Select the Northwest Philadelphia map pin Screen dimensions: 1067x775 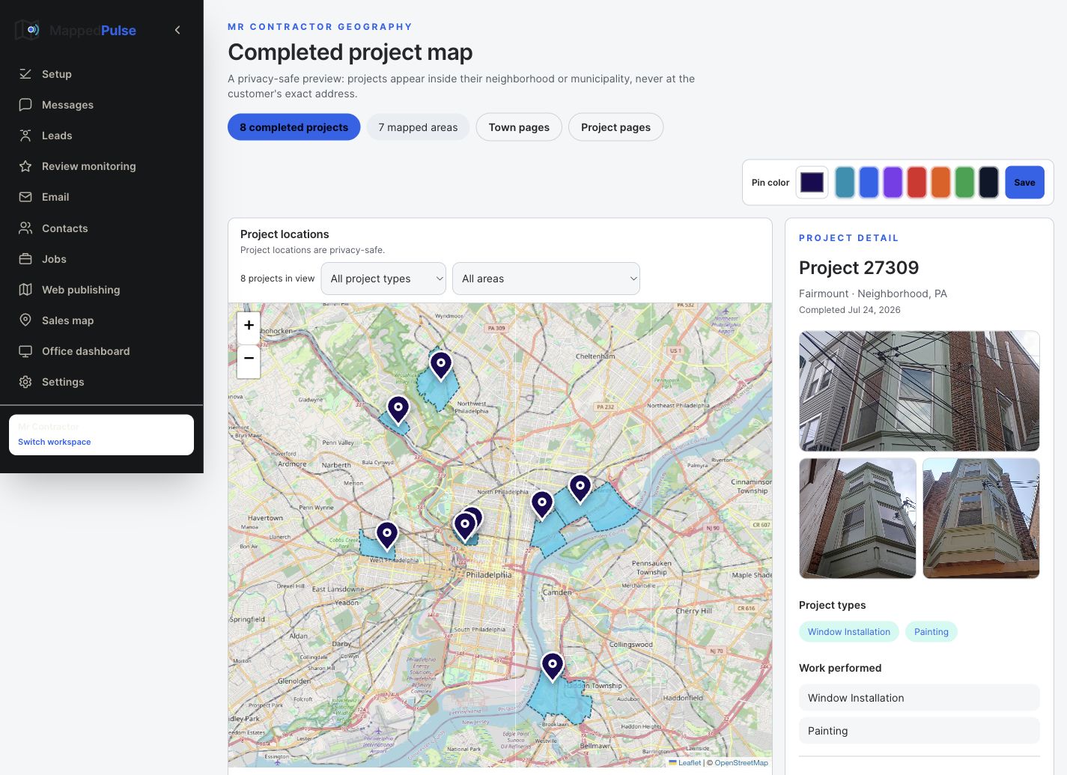[x=441, y=365]
